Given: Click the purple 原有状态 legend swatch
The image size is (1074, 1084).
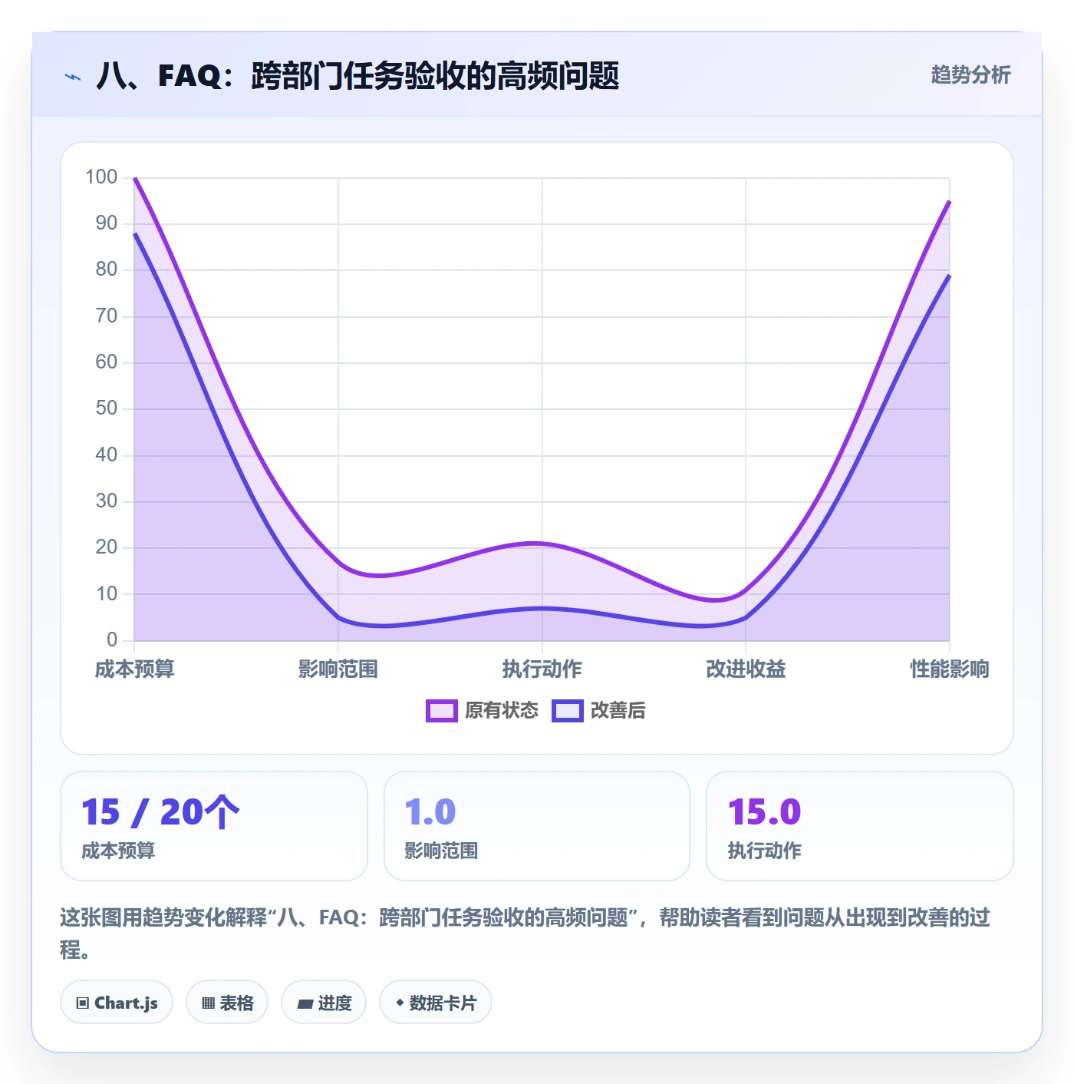Looking at the screenshot, I should click(x=441, y=711).
